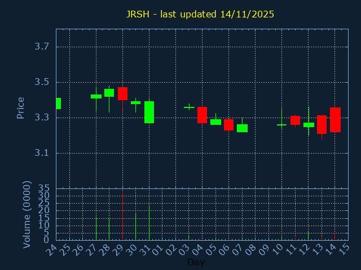Select the green candlestick on day 07
This screenshot has height=270, width=361.
(242, 128)
